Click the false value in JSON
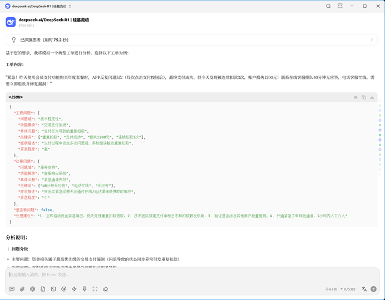Viewport: 385px width, 300px height. (x=46, y=210)
